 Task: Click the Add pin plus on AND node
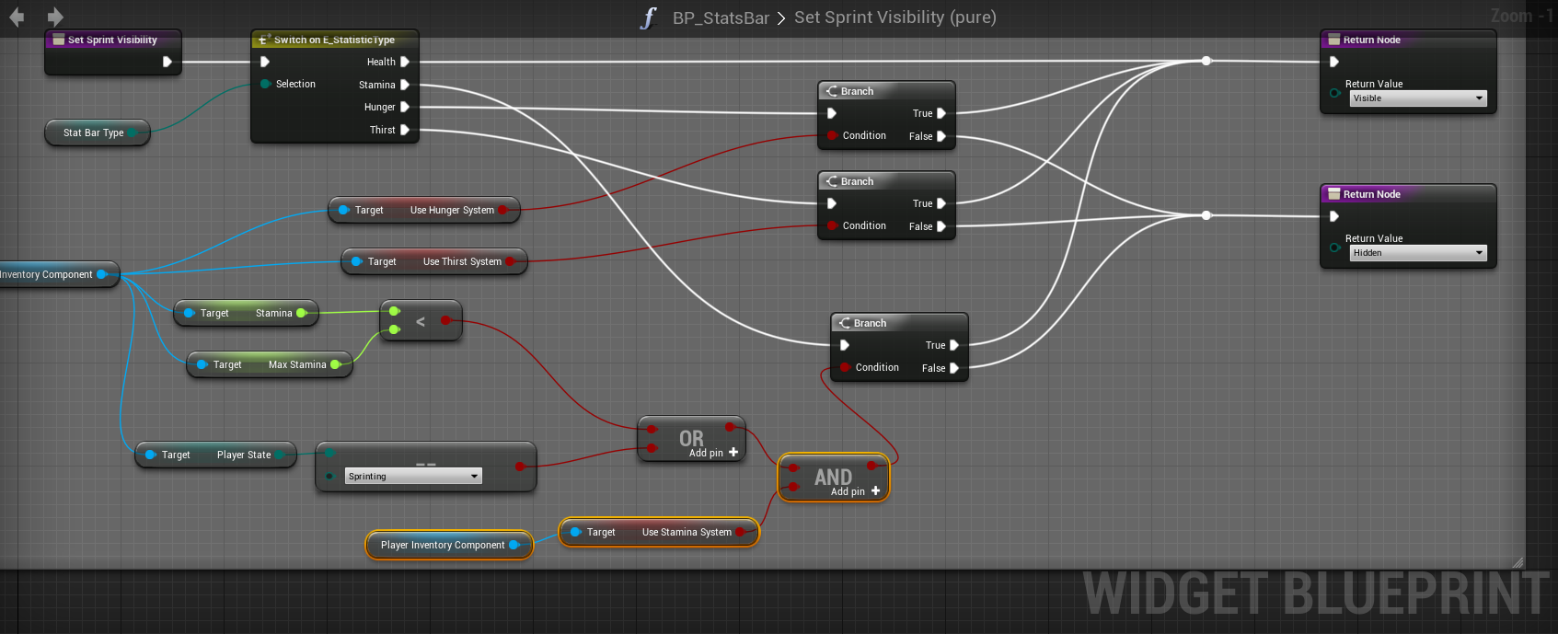pos(875,491)
